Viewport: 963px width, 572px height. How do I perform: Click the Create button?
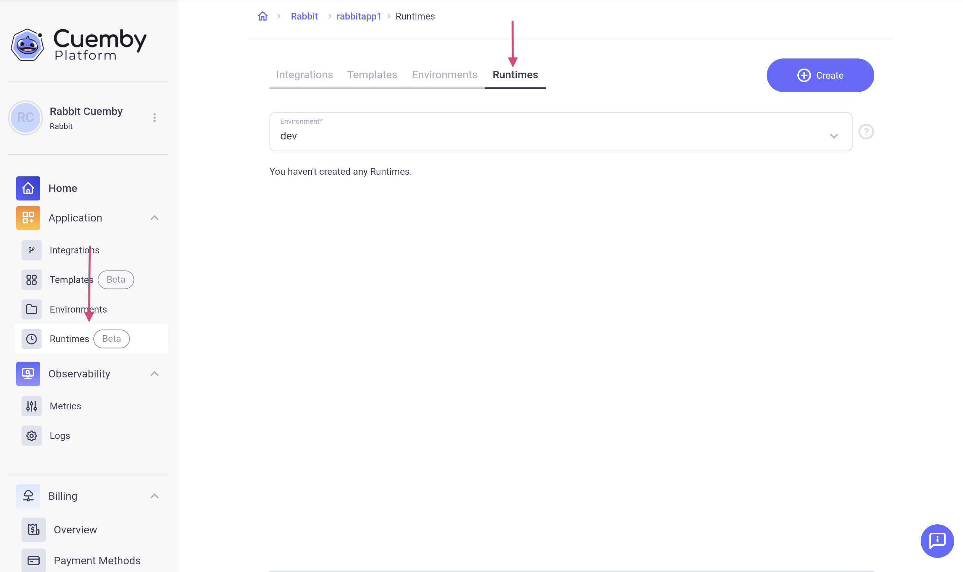tap(820, 75)
